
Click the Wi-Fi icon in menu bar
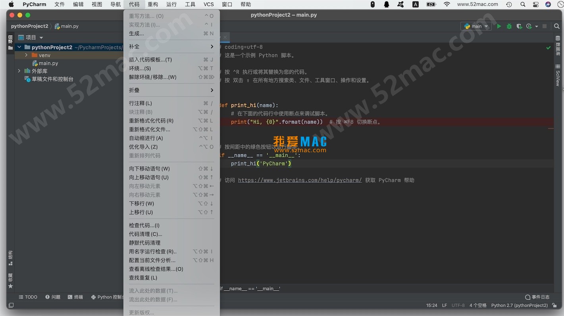[x=447, y=4]
